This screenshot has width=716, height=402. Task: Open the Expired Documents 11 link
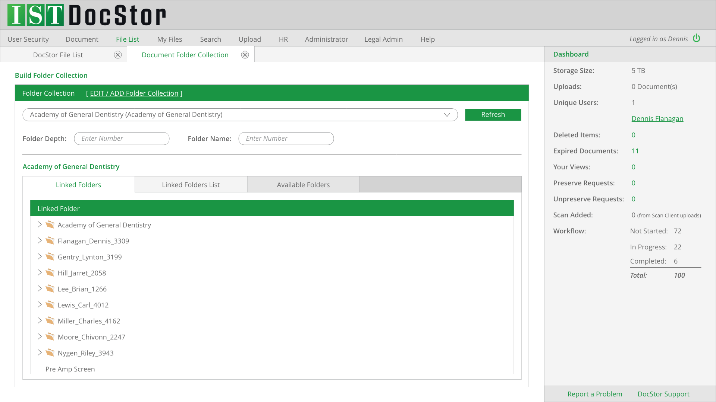[x=635, y=151]
